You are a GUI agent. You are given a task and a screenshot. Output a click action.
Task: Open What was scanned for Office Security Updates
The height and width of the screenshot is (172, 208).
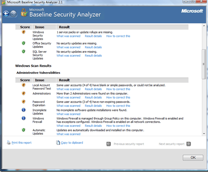[68, 47]
